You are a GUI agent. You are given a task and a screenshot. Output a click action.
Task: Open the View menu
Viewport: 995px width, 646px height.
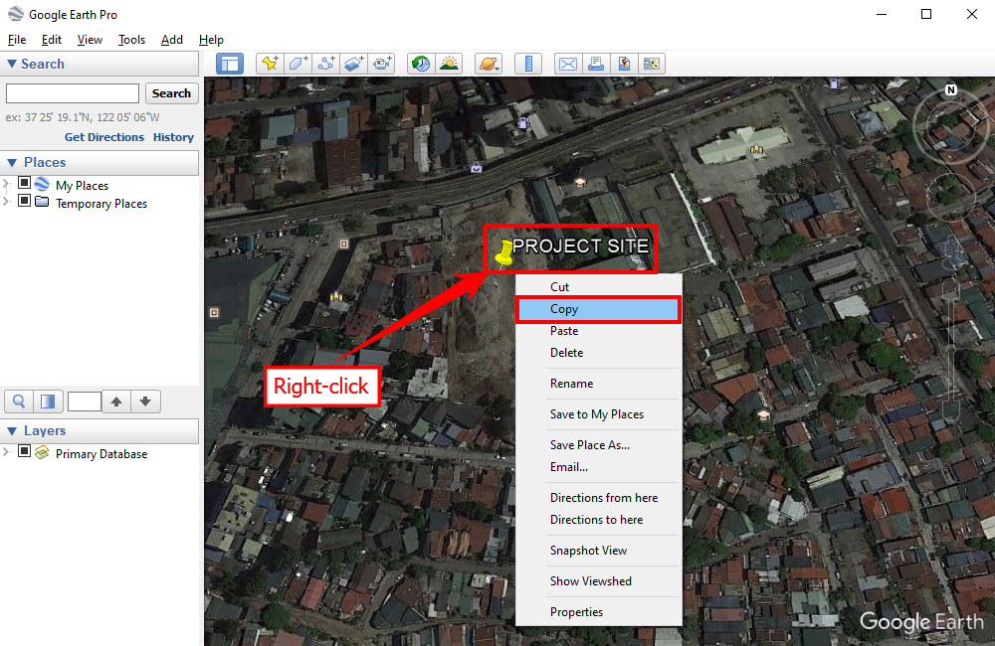(90, 40)
